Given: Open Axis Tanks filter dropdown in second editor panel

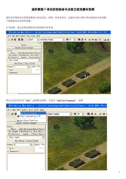Looking at the screenshot, I should click(43, 137).
